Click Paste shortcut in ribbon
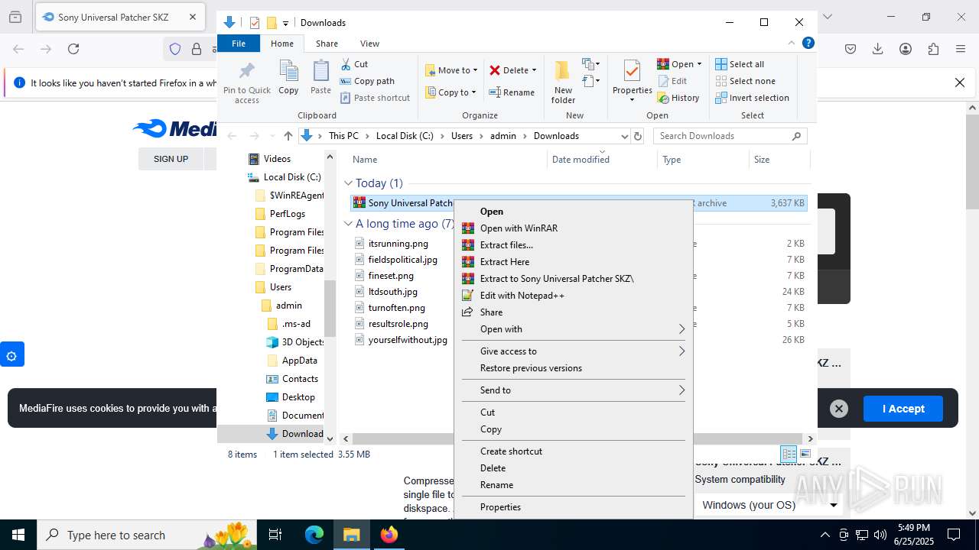Image resolution: width=979 pixels, height=550 pixels. (375, 98)
